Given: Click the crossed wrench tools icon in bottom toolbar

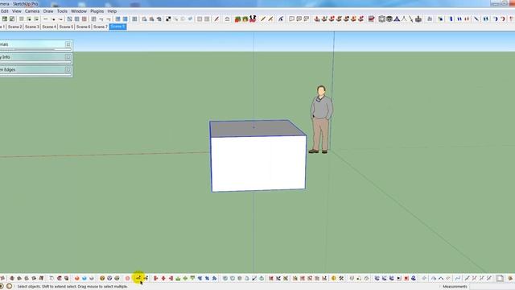Looking at the screenshot, I should (341, 278).
